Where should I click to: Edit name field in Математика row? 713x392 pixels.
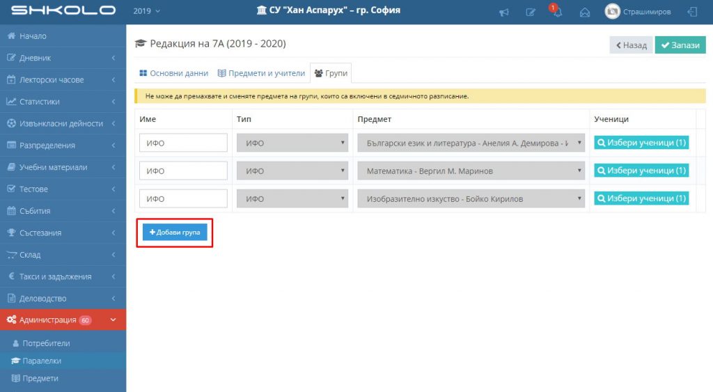point(183,171)
